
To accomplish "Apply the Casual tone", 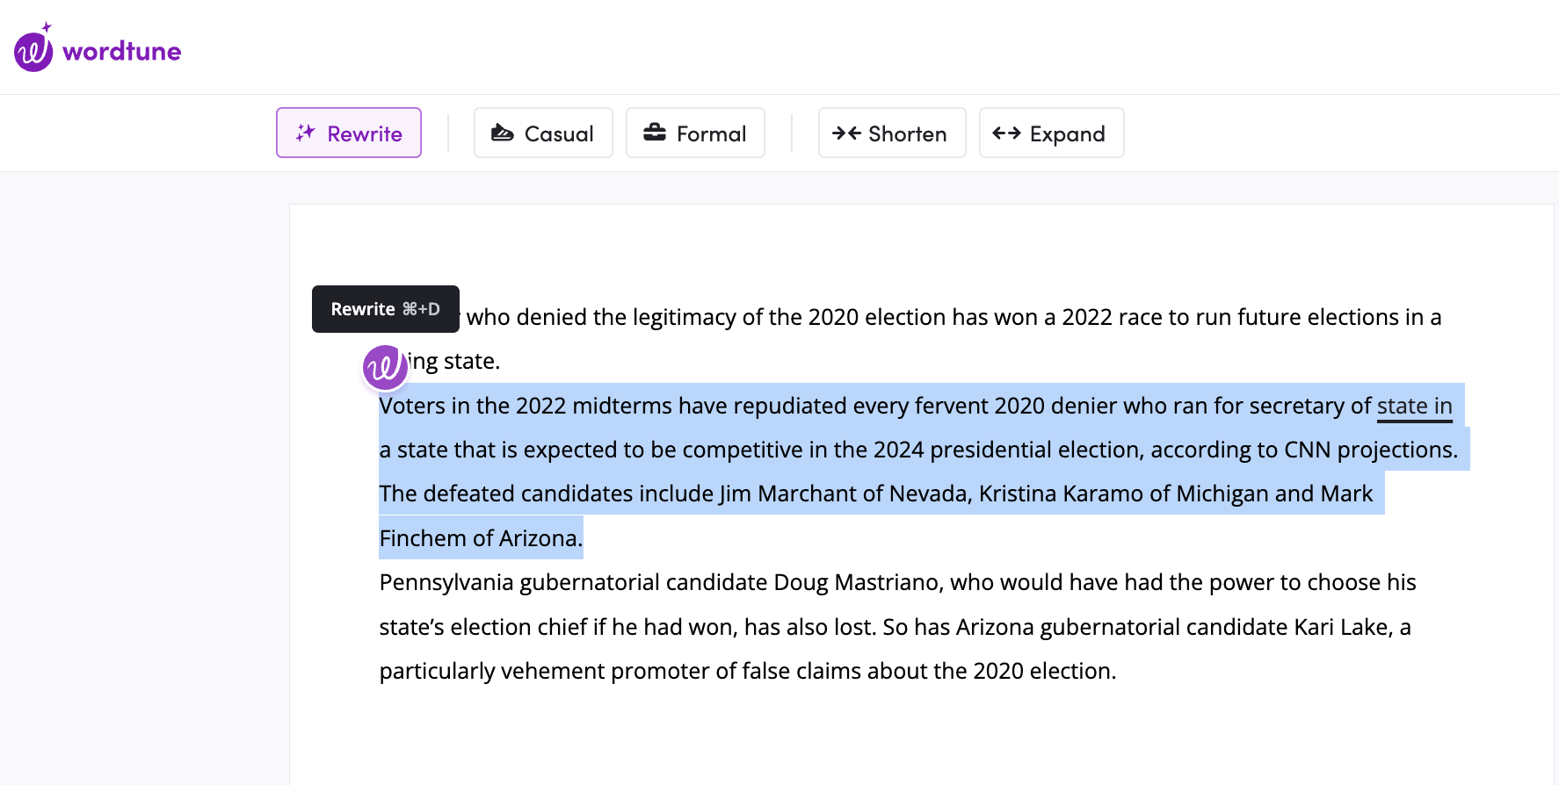I will (543, 133).
